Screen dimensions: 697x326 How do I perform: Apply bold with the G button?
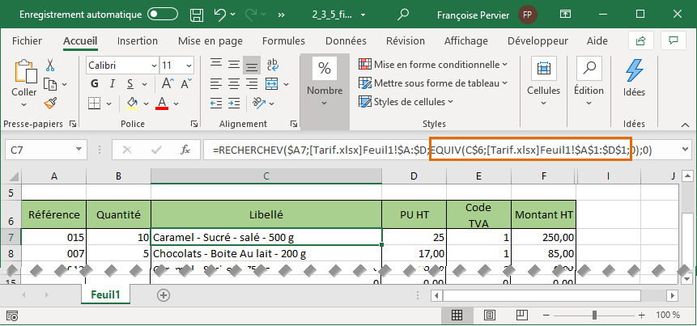click(x=93, y=84)
